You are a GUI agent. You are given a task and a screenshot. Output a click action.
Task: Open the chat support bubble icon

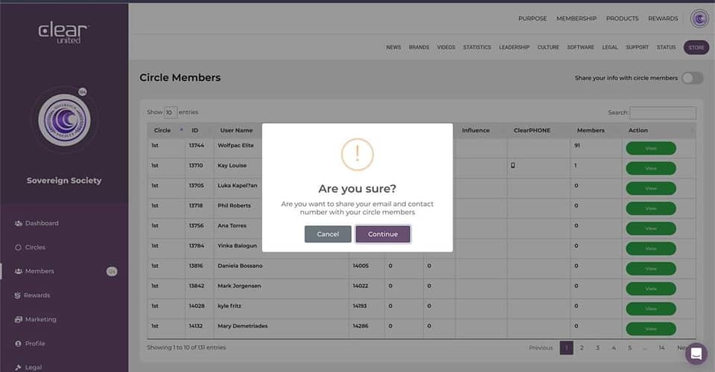pyautogui.click(x=696, y=353)
